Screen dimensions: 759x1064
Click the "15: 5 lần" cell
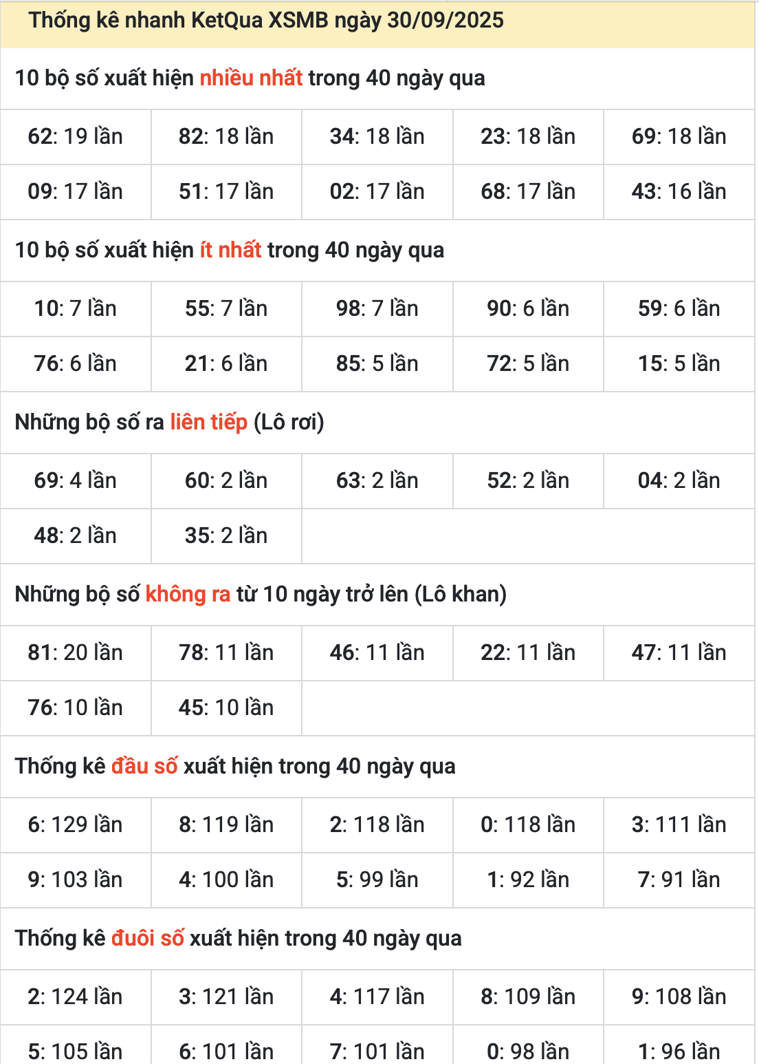click(679, 363)
